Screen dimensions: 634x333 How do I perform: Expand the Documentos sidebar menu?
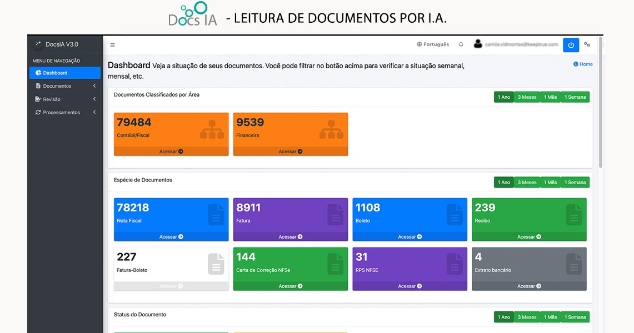tap(65, 86)
